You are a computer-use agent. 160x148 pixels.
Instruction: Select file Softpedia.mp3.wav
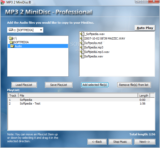coord(97,52)
